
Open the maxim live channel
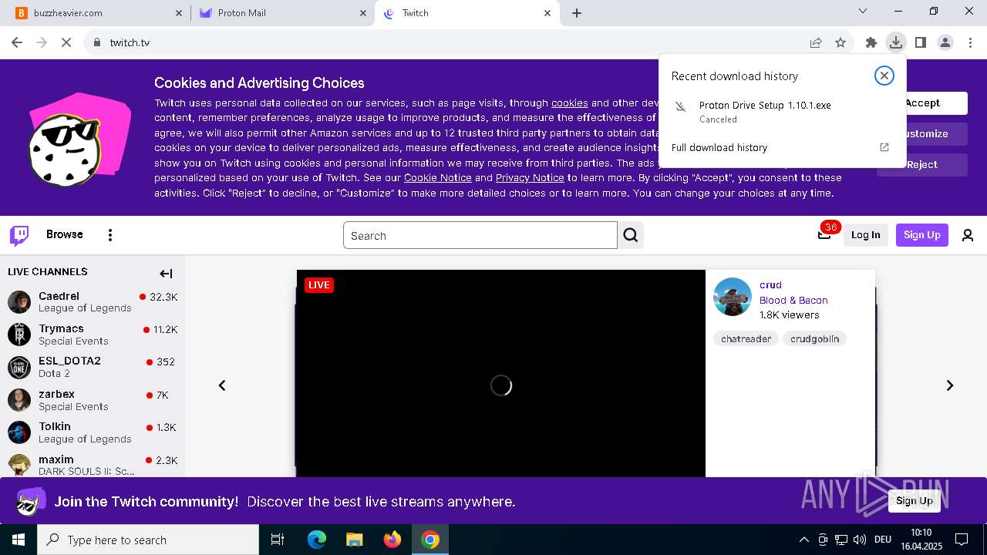coord(93,465)
